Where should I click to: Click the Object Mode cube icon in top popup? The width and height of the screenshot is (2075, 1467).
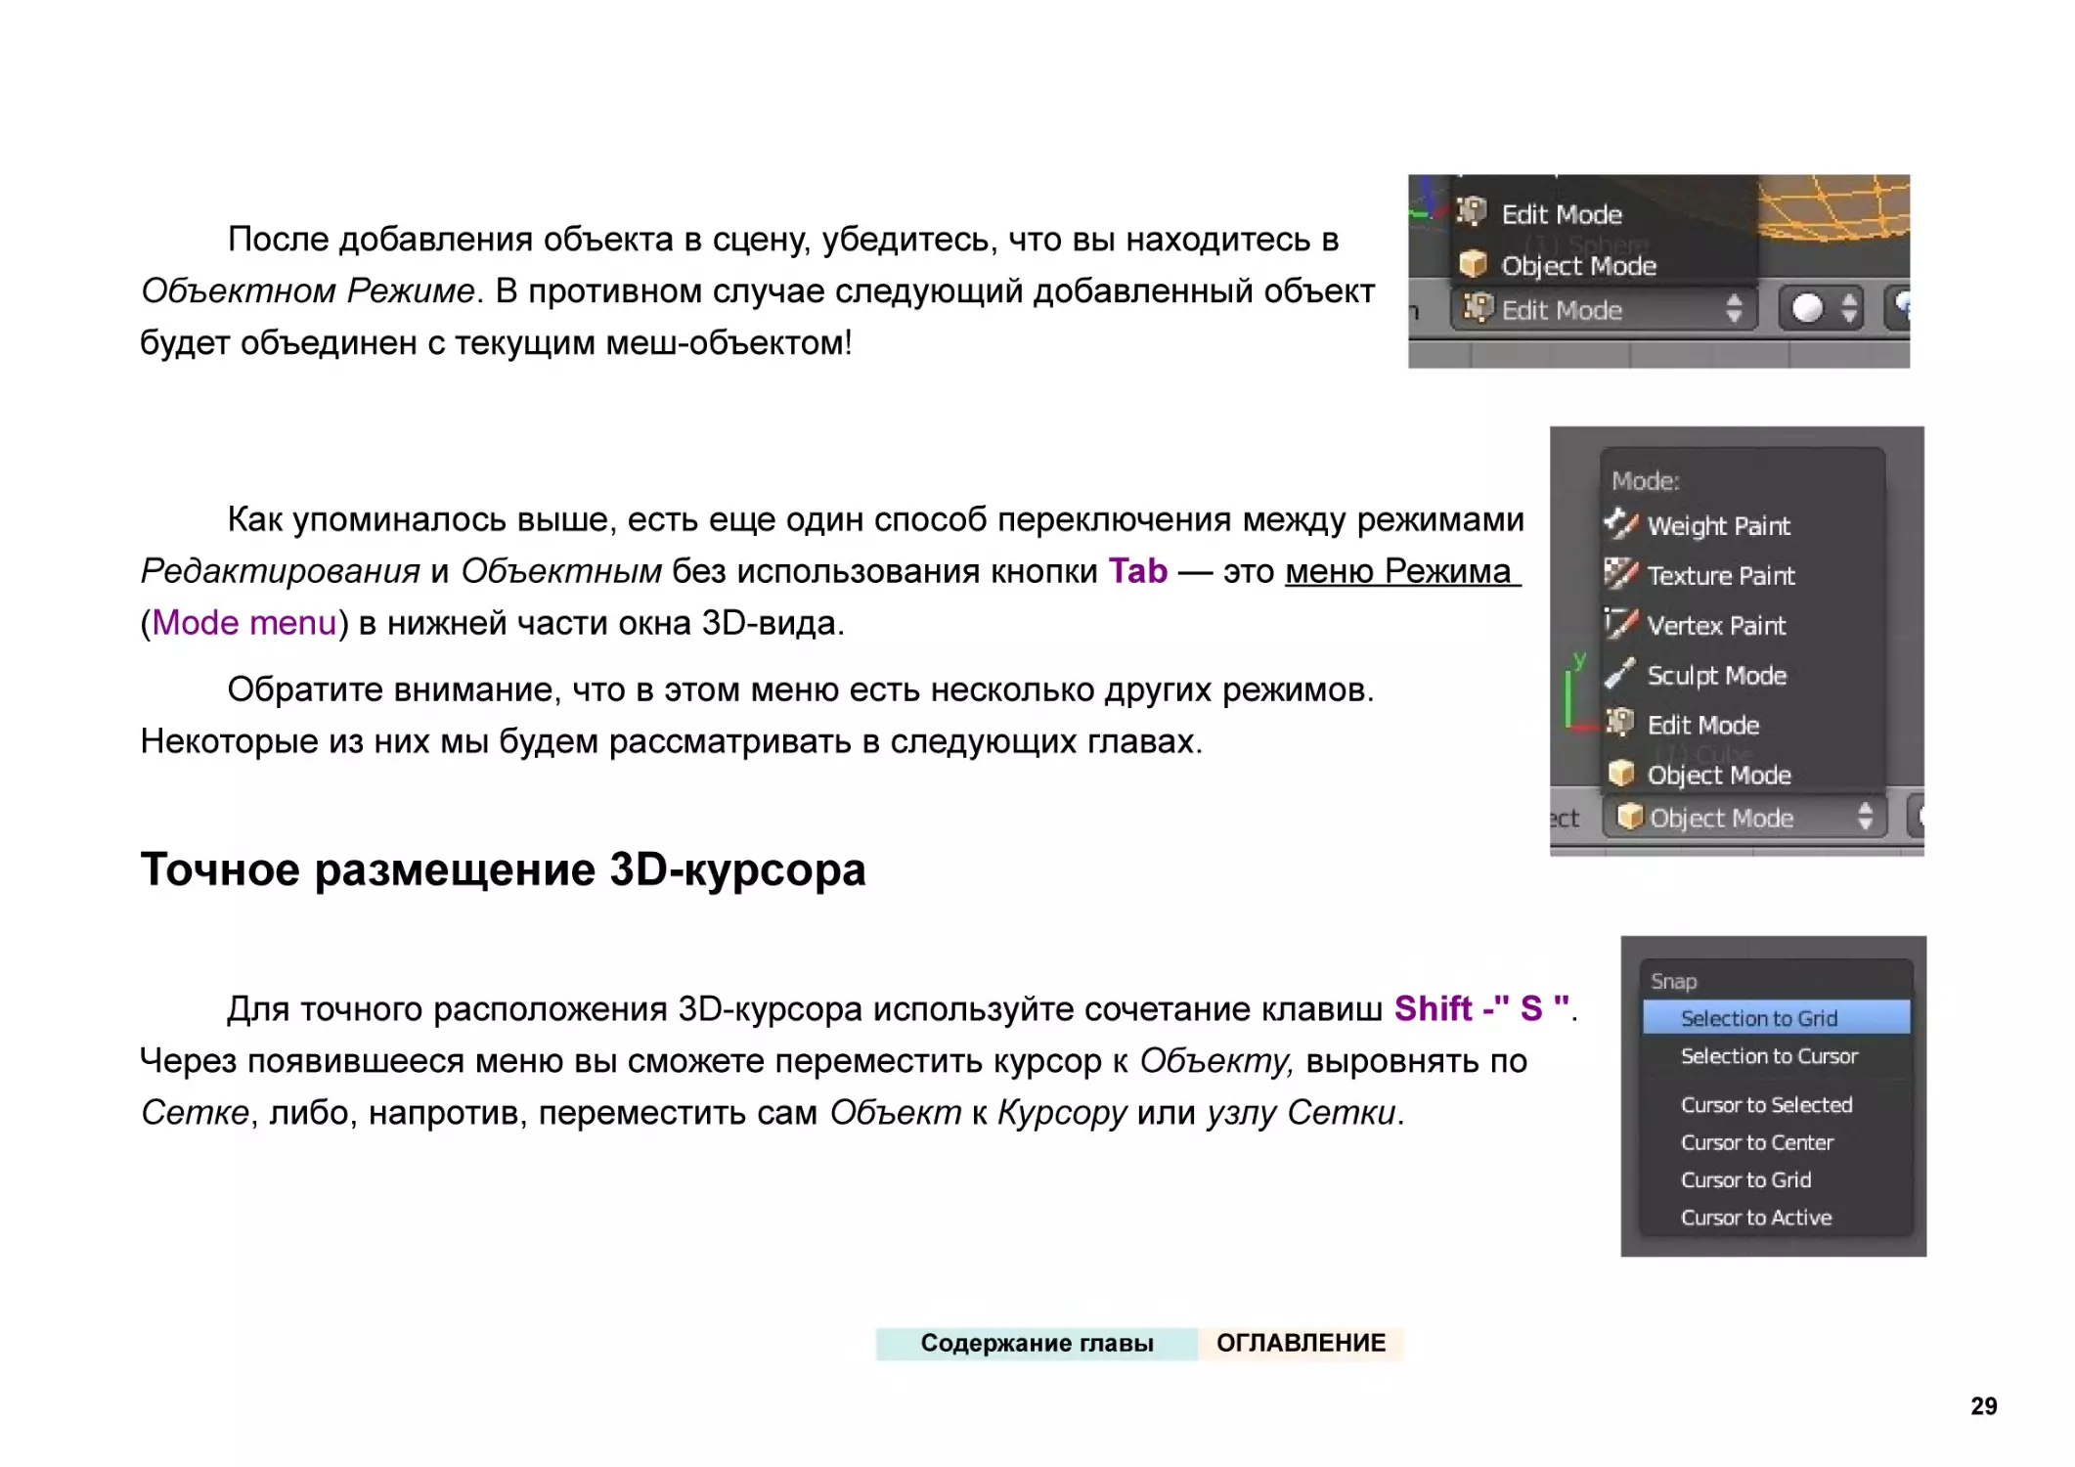[1473, 264]
